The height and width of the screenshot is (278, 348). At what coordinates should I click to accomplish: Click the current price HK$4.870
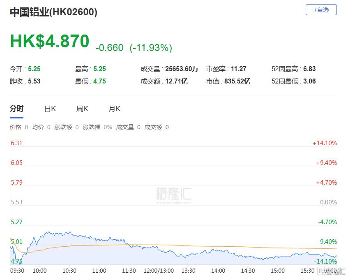(x=49, y=41)
